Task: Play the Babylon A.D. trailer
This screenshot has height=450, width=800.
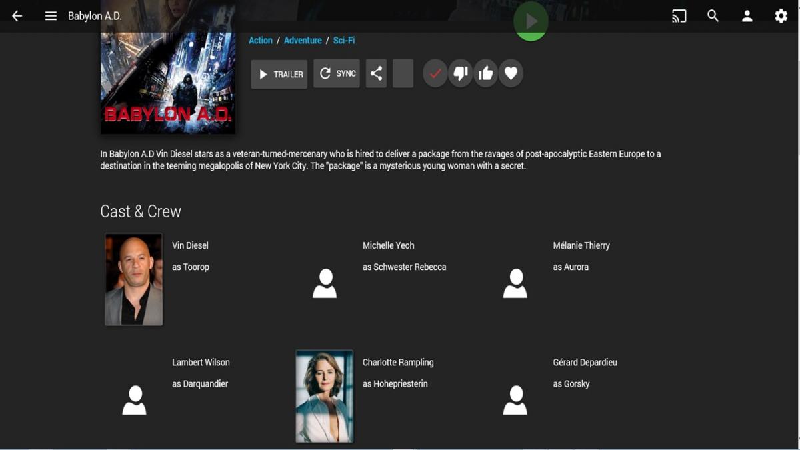Action: click(279, 74)
